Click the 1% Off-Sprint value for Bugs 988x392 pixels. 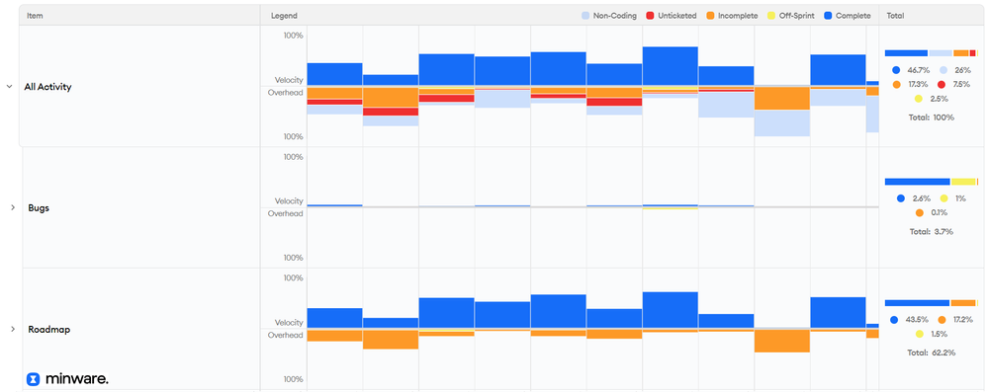pyautogui.click(x=960, y=198)
